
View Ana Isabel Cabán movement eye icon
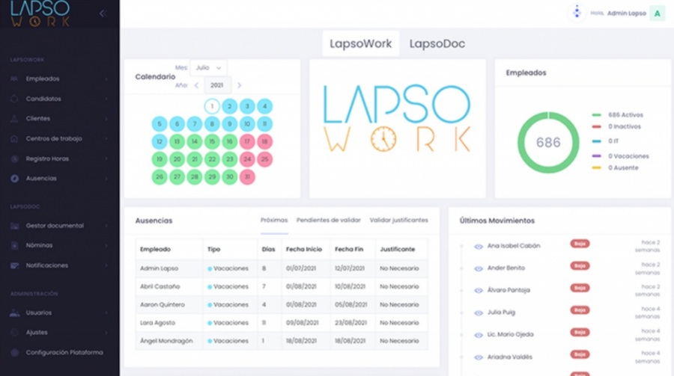click(479, 247)
